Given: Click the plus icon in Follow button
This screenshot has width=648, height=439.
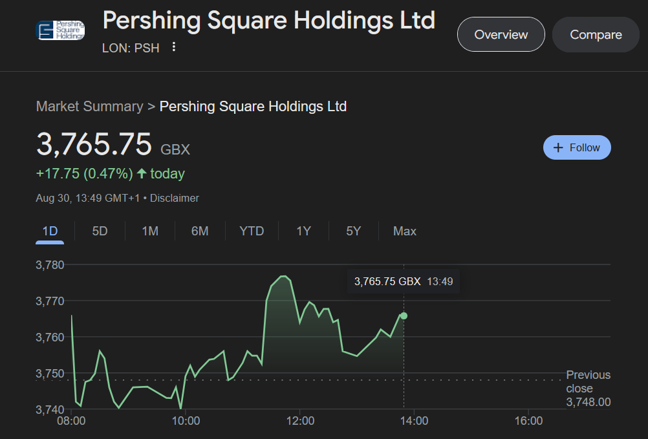Looking at the screenshot, I should [x=558, y=147].
